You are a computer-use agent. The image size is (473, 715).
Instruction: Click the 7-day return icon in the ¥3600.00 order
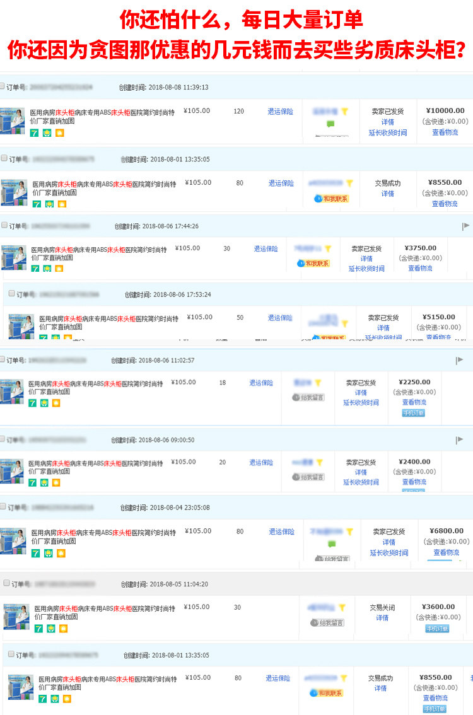pyautogui.click(x=38, y=629)
